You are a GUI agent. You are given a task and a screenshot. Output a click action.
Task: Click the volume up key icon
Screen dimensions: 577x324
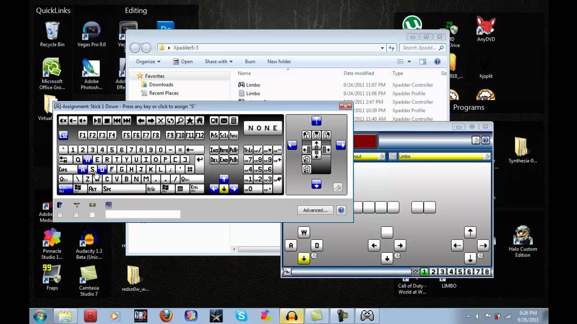pos(83,121)
